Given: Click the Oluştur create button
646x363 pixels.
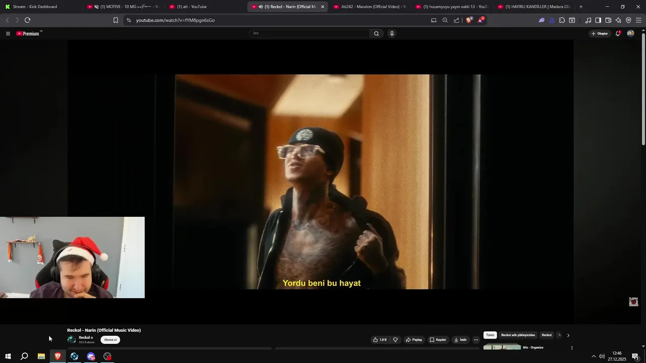Looking at the screenshot, I should [x=600, y=33].
